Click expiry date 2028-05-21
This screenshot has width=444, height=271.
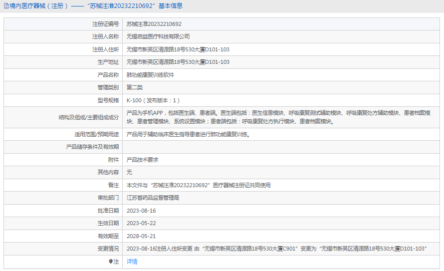[141, 236]
